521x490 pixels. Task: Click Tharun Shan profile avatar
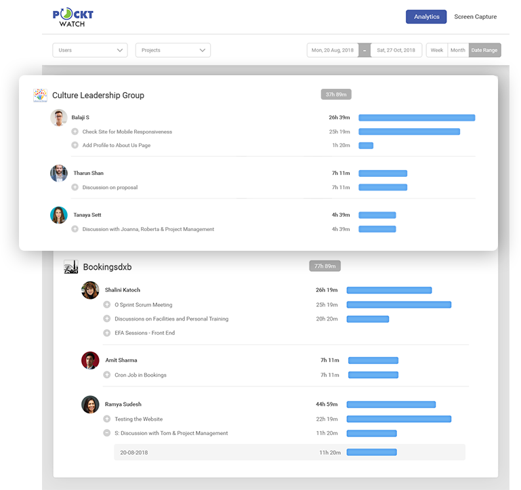click(59, 173)
